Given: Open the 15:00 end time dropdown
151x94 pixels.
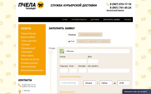Looking at the screenshot, I should [x=124, y=83].
